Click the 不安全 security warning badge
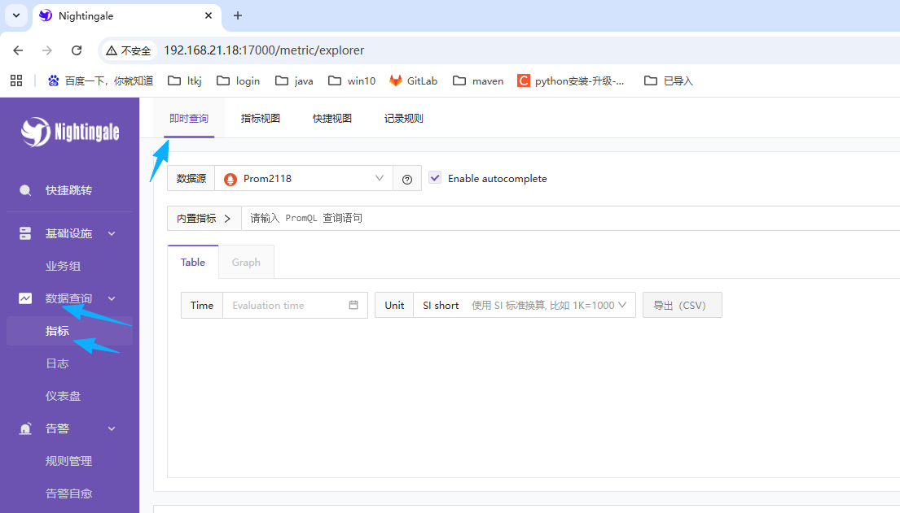The height and width of the screenshot is (513, 900). pos(130,50)
